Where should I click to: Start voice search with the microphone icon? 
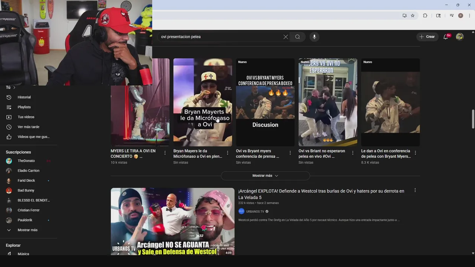click(x=314, y=37)
